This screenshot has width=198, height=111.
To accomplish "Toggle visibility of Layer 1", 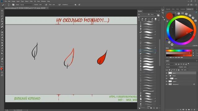I will (x=166, y=81).
